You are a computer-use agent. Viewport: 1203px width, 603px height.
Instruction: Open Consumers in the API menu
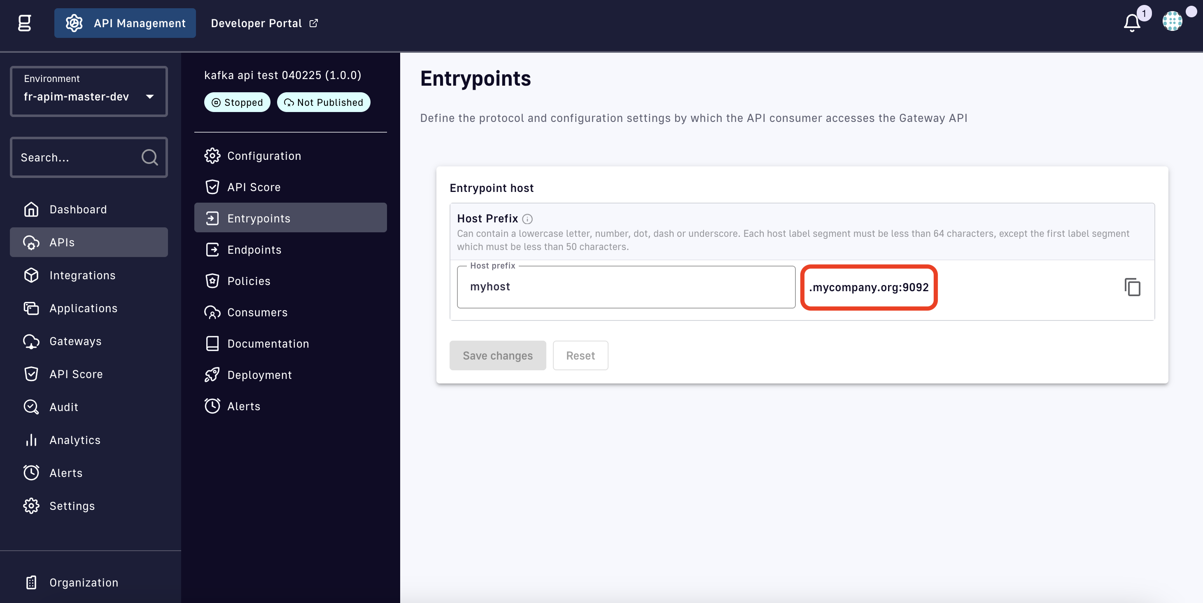coord(257,313)
